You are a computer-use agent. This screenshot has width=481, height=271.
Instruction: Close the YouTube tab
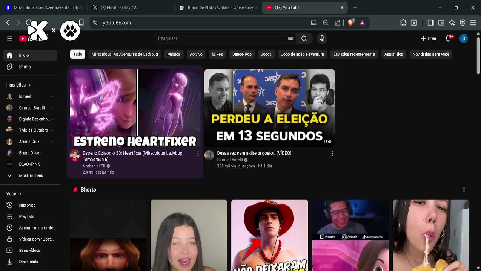[x=342, y=8]
